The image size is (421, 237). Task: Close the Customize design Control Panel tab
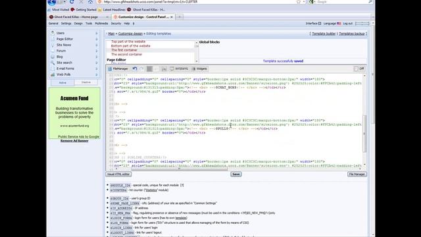(x=172, y=17)
